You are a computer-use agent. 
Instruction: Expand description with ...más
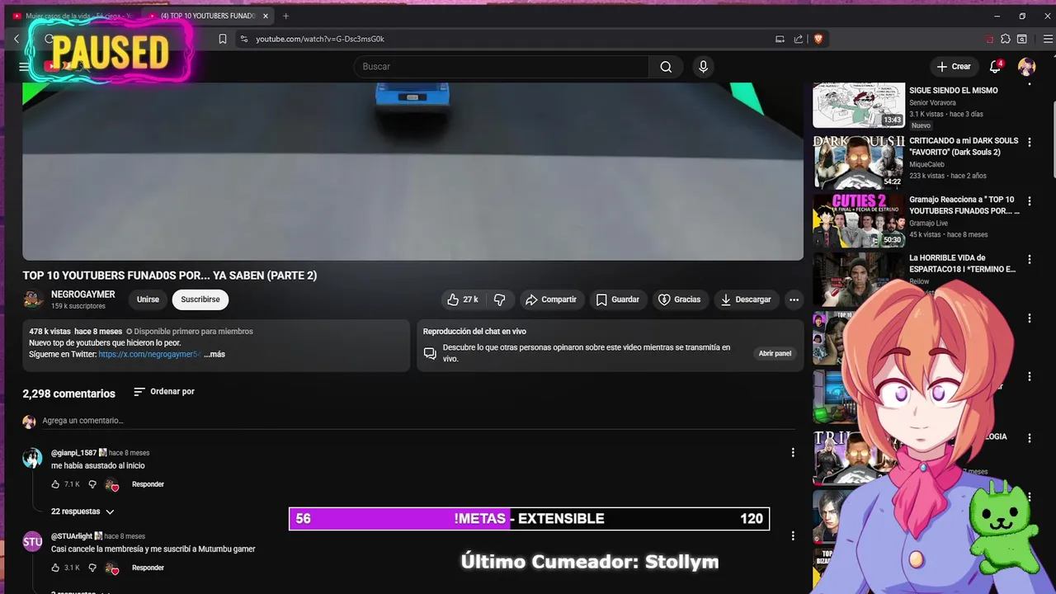214,354
